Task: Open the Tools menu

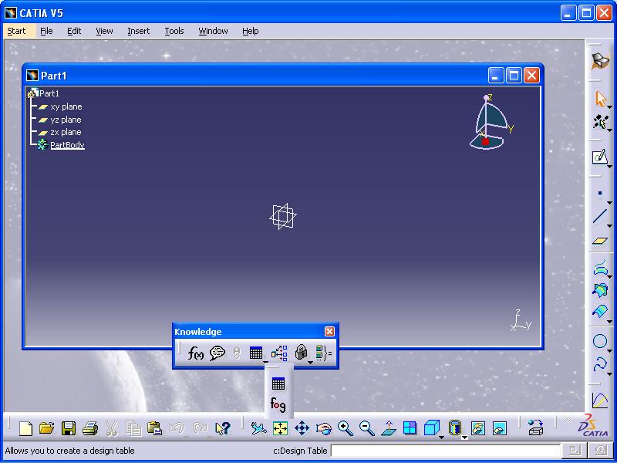Action: pos(174,31)
